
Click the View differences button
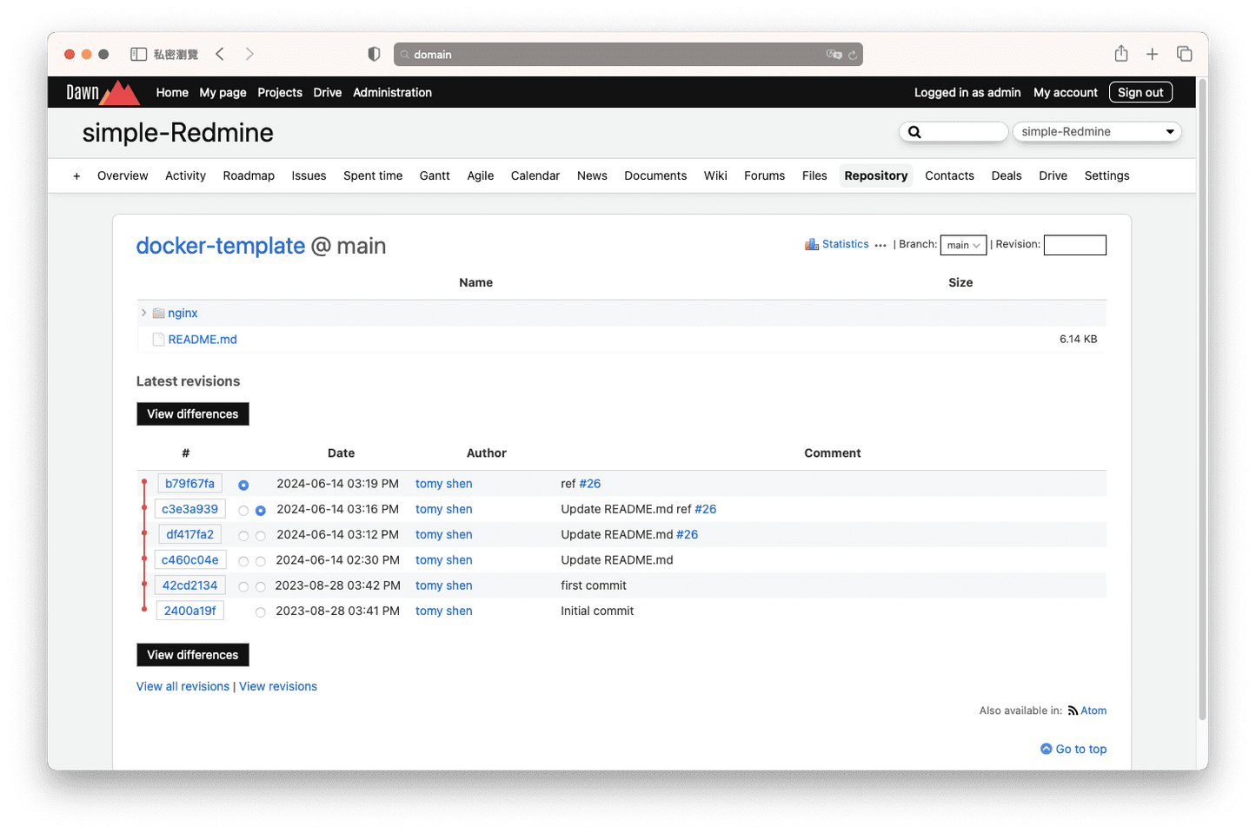click(x=192, y=413)
